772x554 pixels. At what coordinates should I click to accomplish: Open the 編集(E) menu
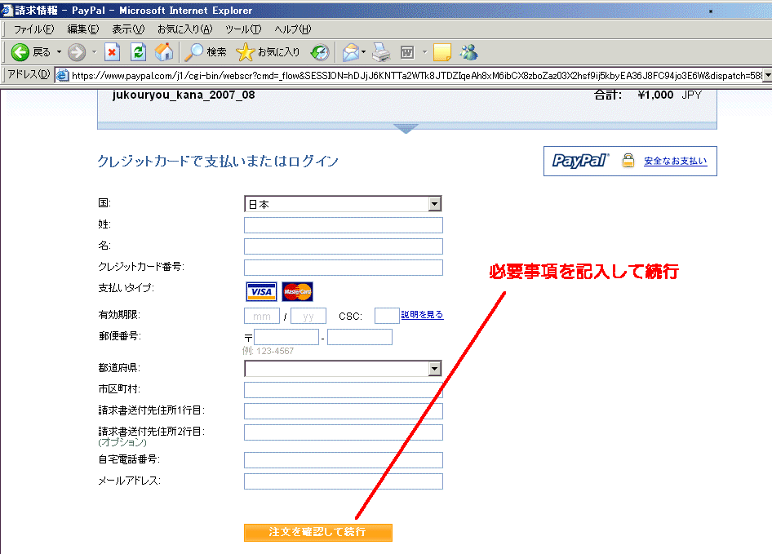[83, 29]
